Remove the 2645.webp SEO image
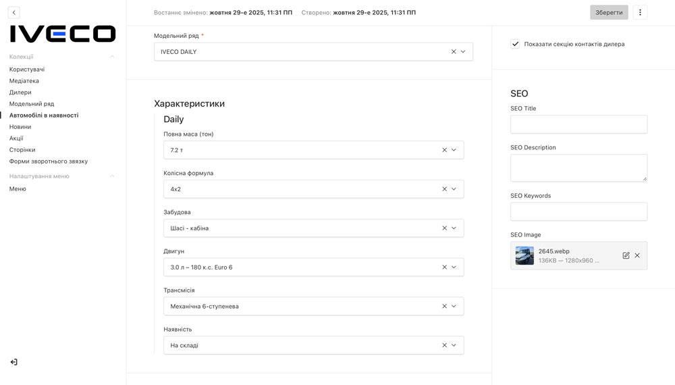Viewport: 675px width, 385px height. pos(637,255)
